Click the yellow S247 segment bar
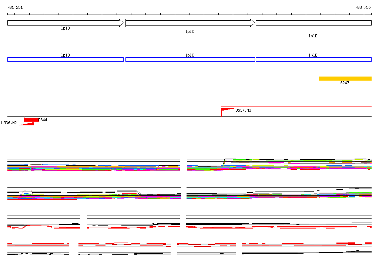379x264 pixels. coord(345,78)
